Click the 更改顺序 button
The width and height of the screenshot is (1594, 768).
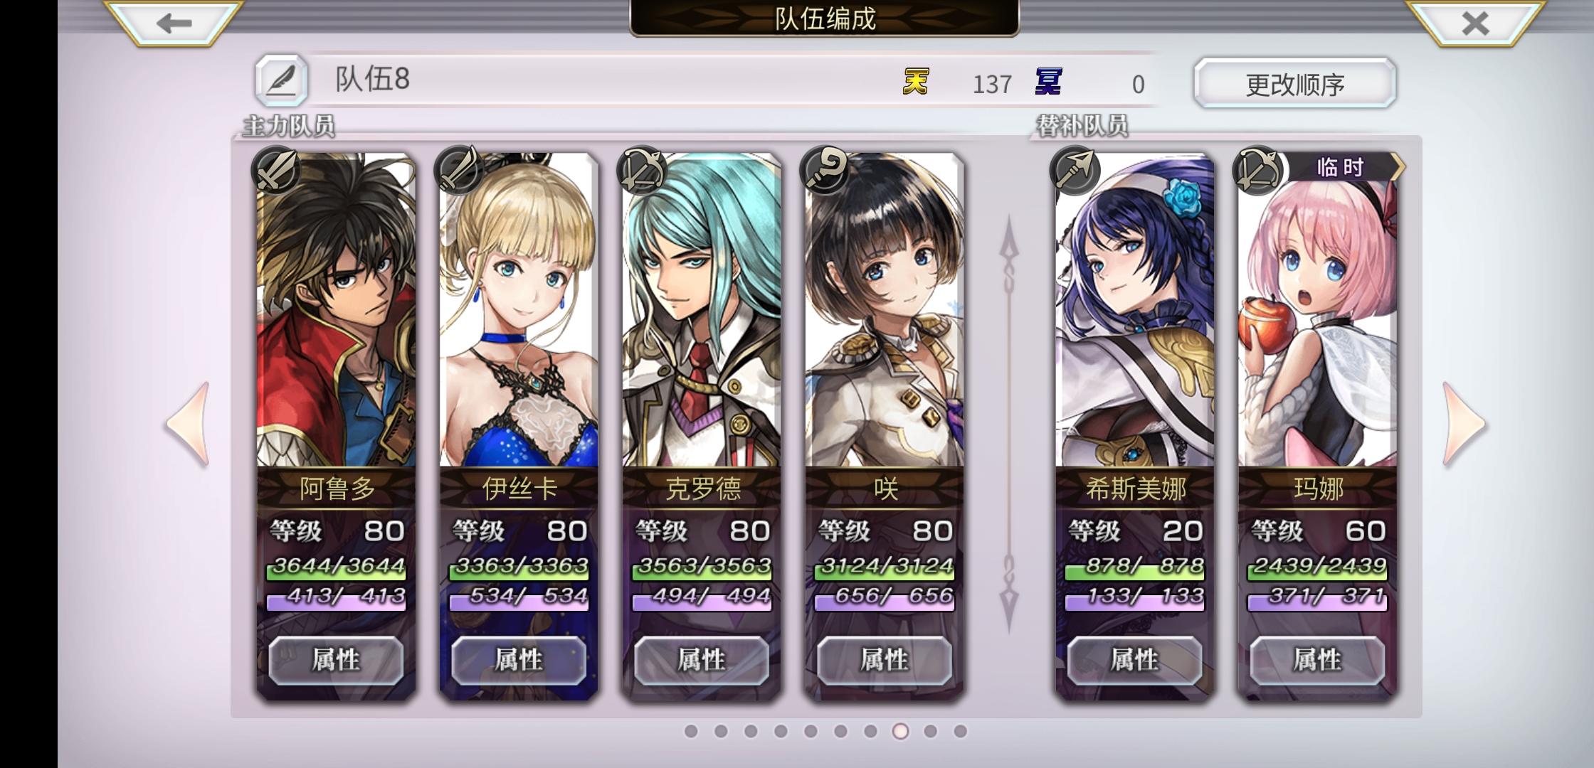1295,84
